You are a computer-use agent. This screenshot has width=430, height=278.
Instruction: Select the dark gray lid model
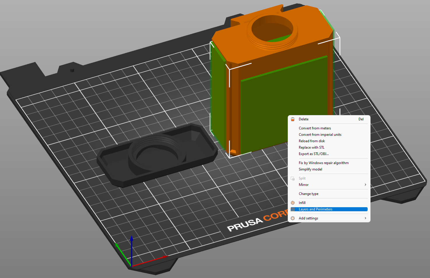(157, 154)
